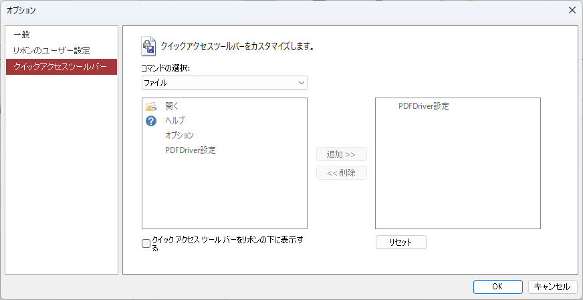Click the 追加 >> button

coord(342,154)
